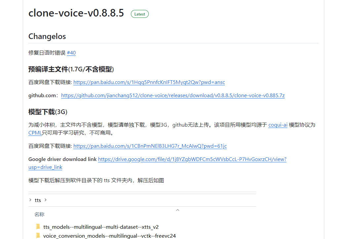The height and width of the screenshot is (239, 356).
Task: Open issue #40 link
Action: [71, 53]
